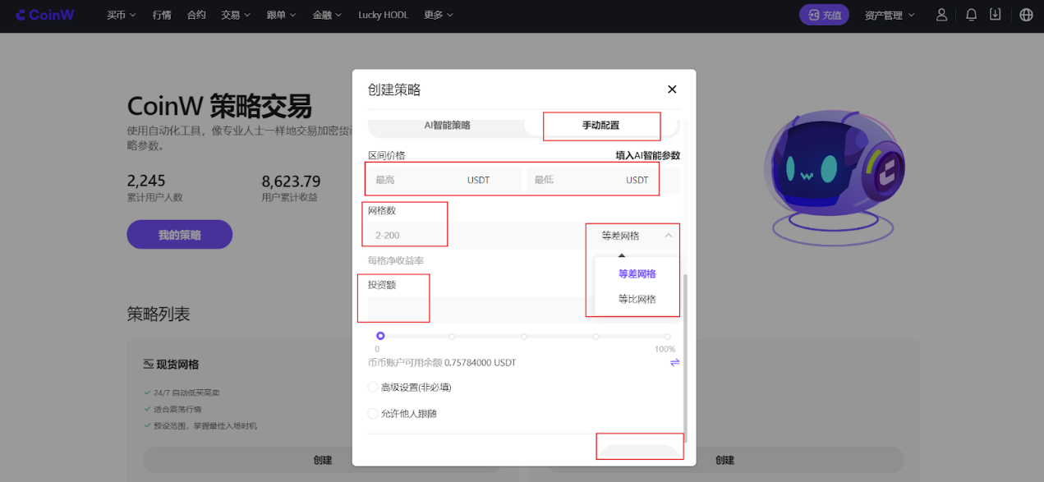Viewport: 1044px width, 482px height.
Task: Open the user profile icon
Action: tap(942, 15)
